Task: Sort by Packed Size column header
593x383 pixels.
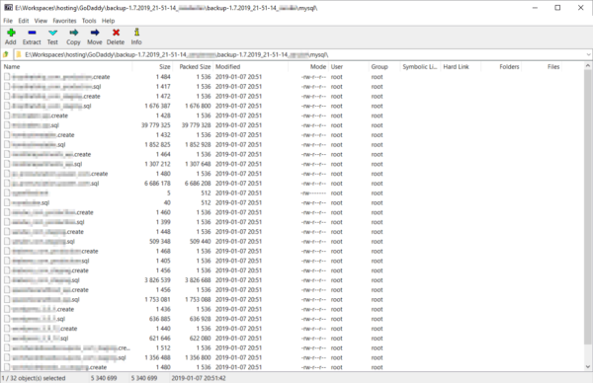Action: [x=193, y=67]
